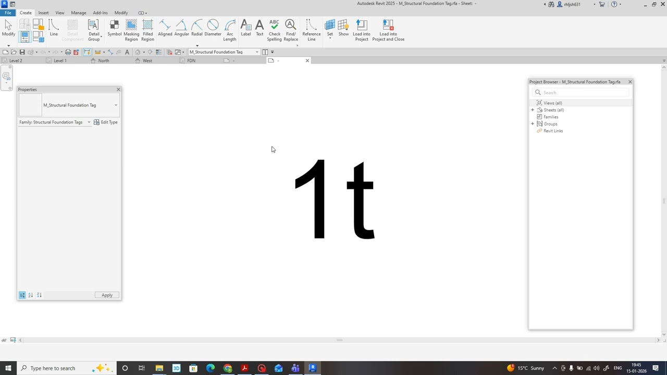Select the Arc Length dimension tool

pos(230,30)
